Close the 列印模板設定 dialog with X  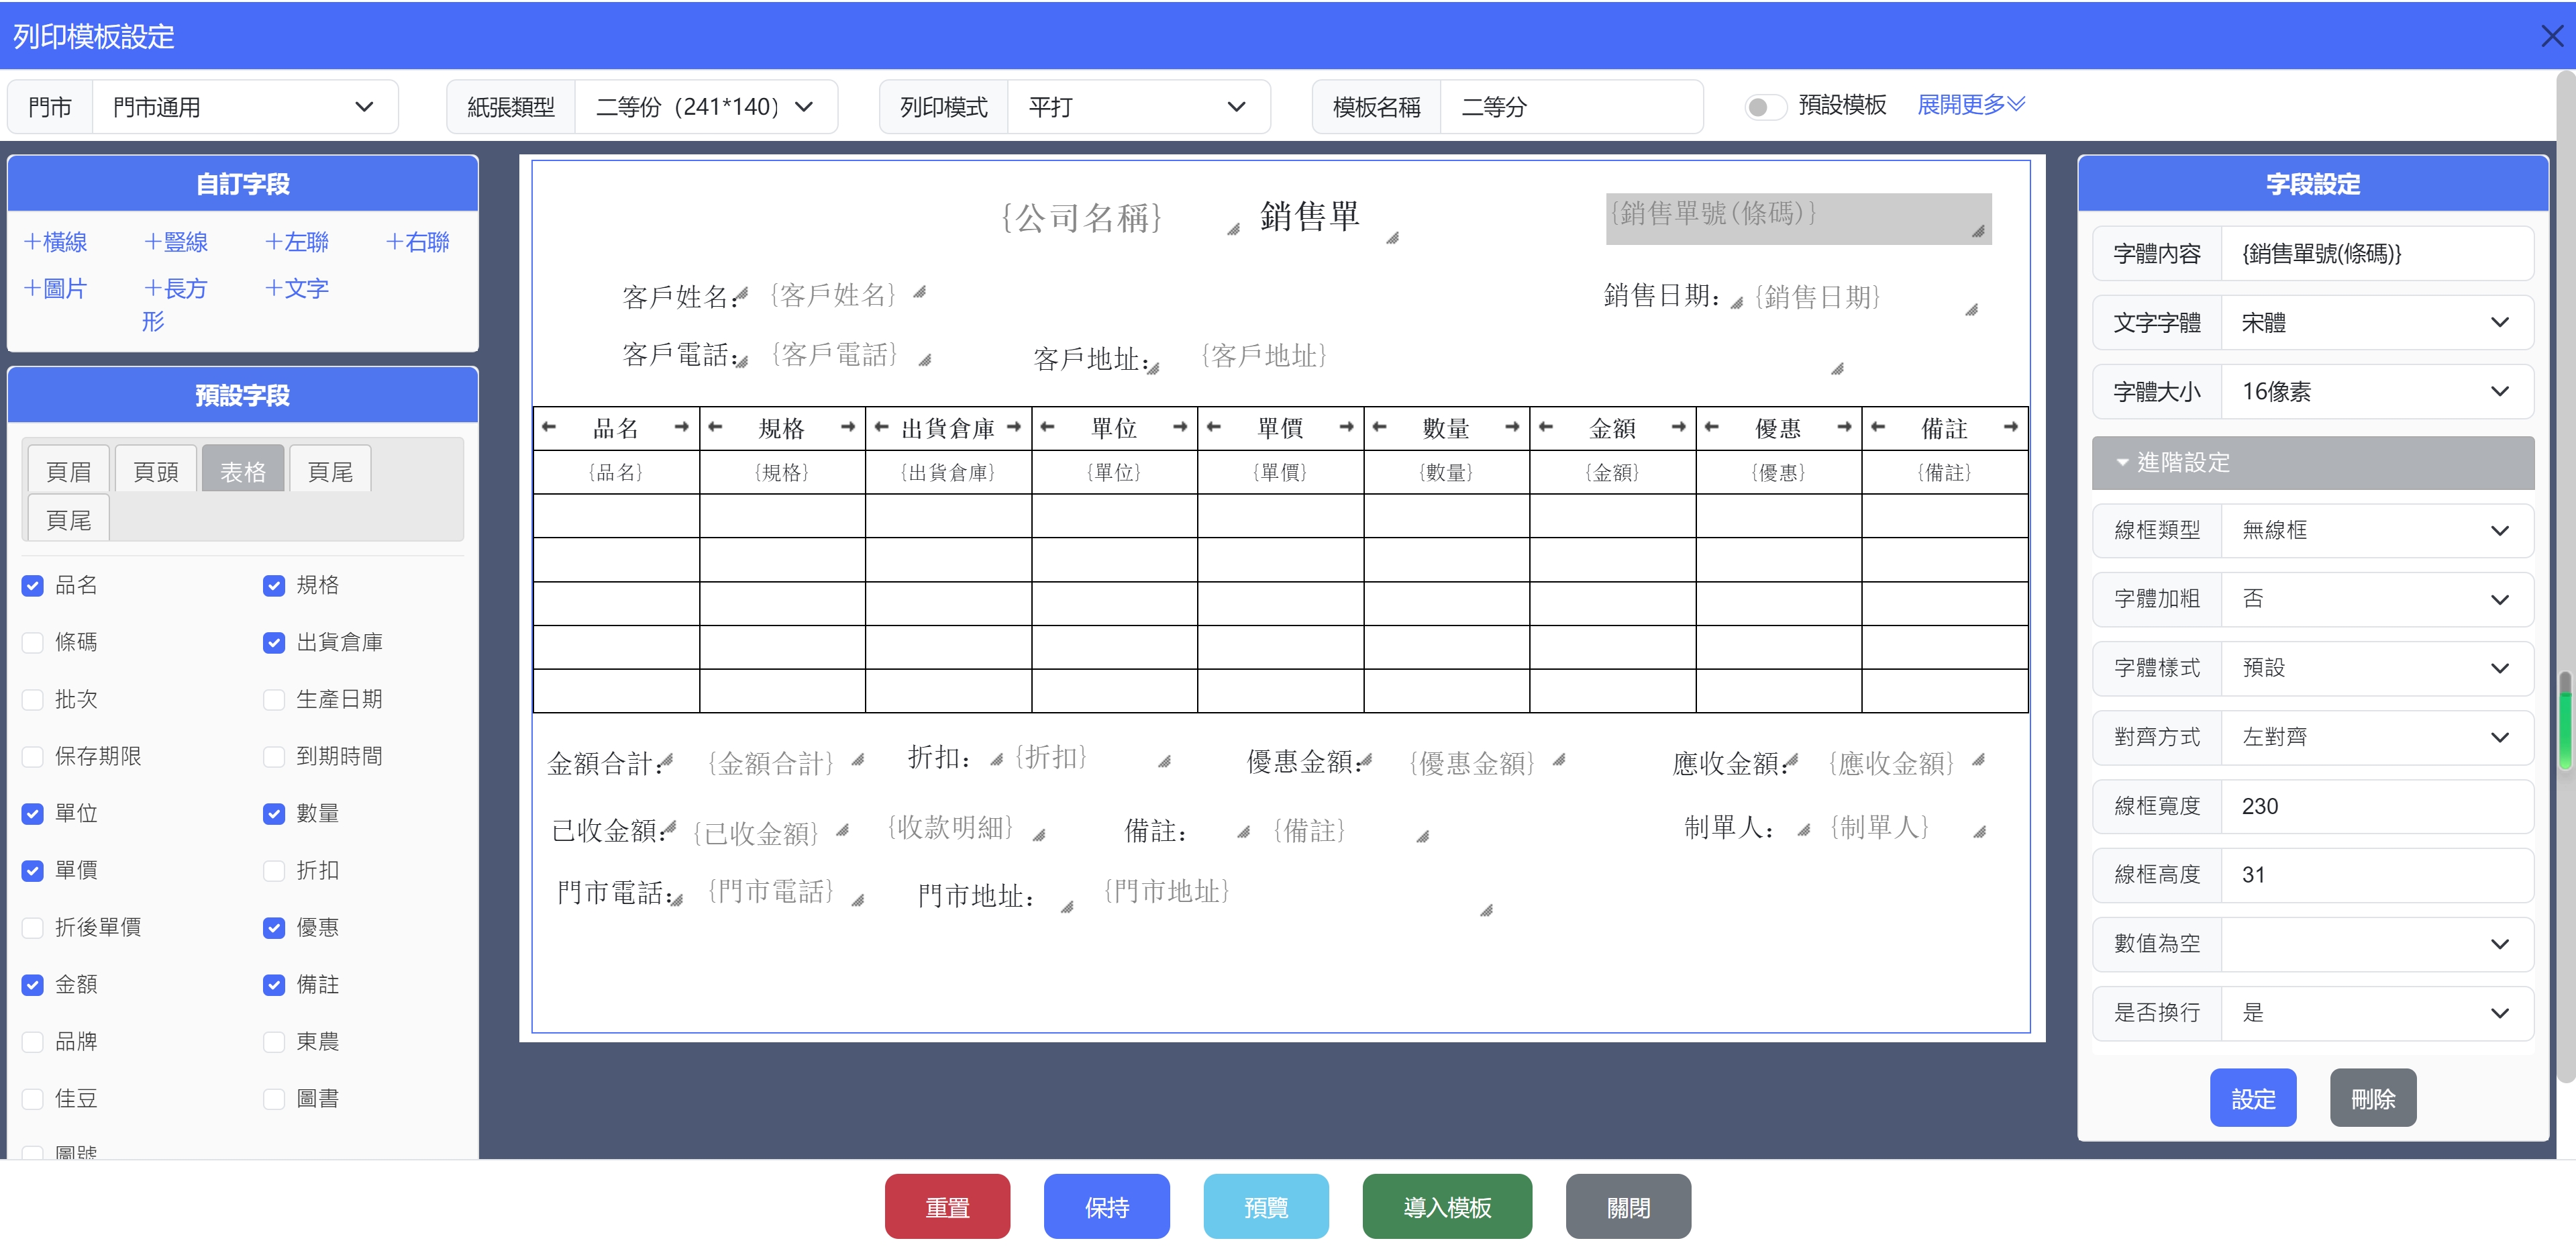click(x=2551, y=36)
